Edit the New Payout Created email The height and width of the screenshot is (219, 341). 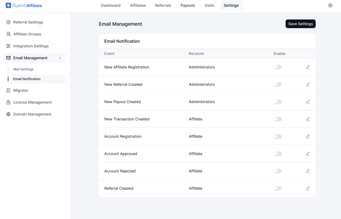pos(308,102)
